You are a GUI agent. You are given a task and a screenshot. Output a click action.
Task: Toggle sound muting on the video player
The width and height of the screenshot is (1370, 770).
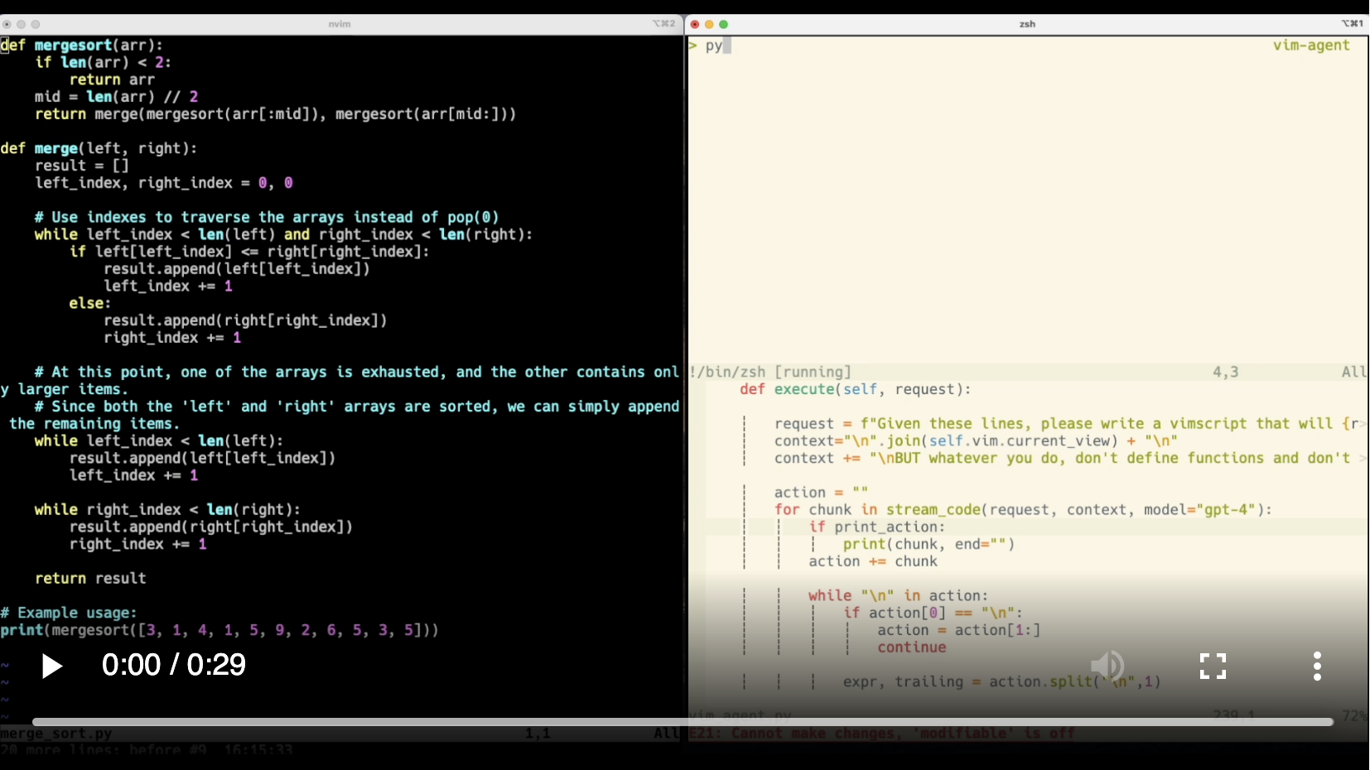[x=1108, y=666]
